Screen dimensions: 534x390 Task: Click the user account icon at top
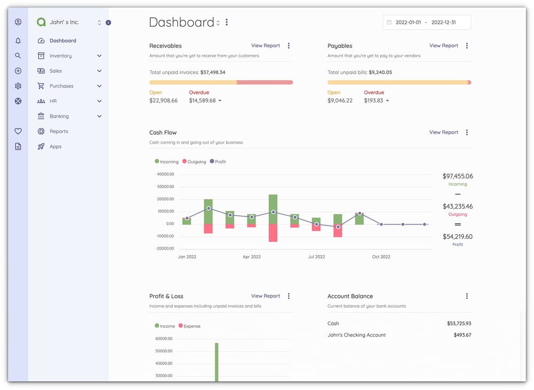point(18,21)
